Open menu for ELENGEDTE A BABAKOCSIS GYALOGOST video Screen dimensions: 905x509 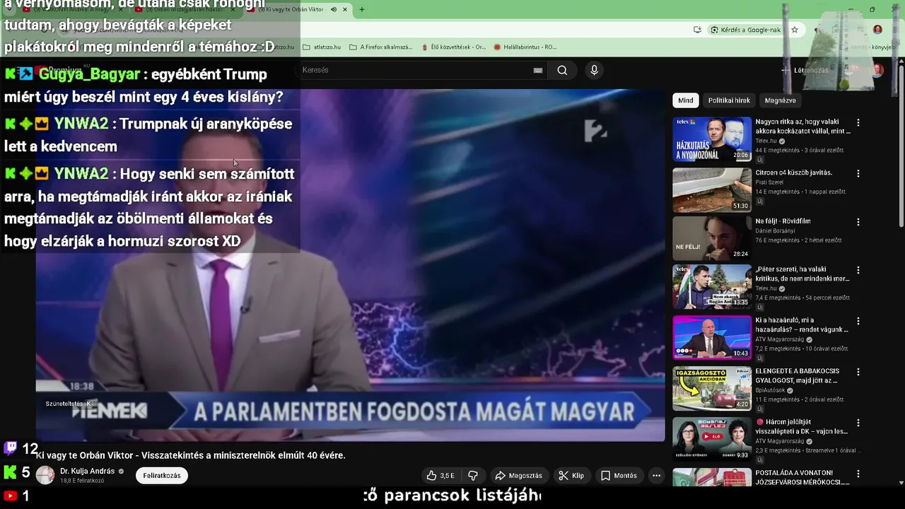(x=858, y=372)
